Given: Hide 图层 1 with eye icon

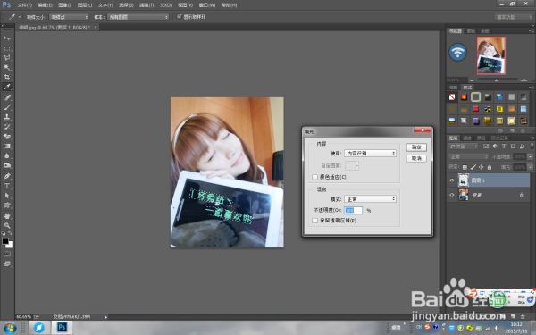Looking at the screenshot, I should tap(452, 180).
